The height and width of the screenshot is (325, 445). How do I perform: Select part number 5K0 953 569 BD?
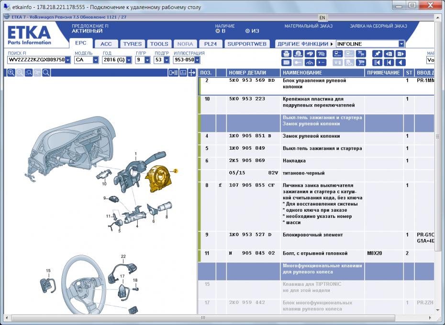point(252,80)
